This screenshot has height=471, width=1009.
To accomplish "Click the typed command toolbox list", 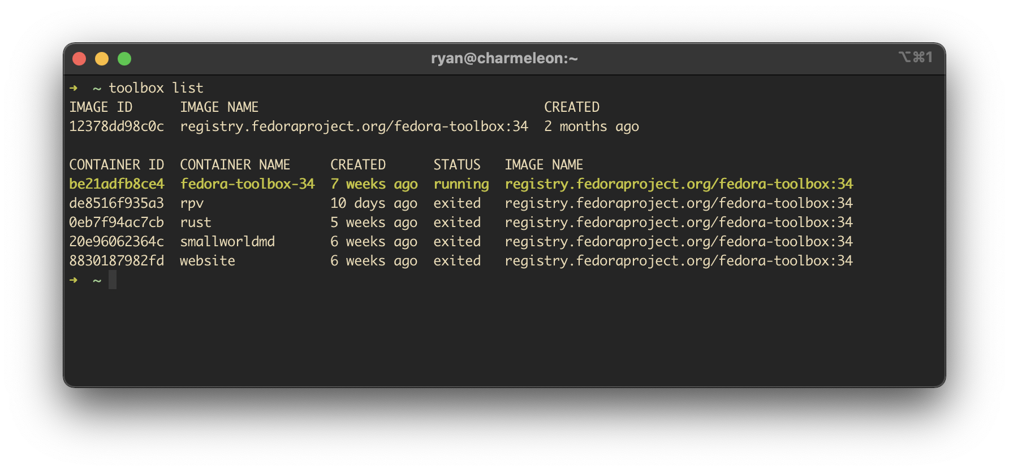I will (x=156, y=88).
